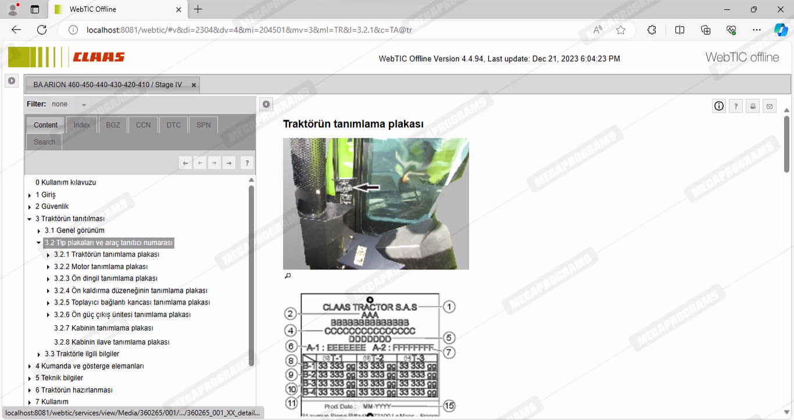794x420 pixels.
Task: Send feedback via the envelope icon
Action: tap(770, 106)
